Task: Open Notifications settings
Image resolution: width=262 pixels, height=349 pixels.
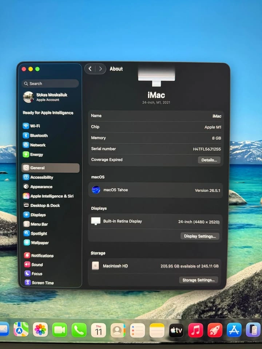Action: coord(39,256)
